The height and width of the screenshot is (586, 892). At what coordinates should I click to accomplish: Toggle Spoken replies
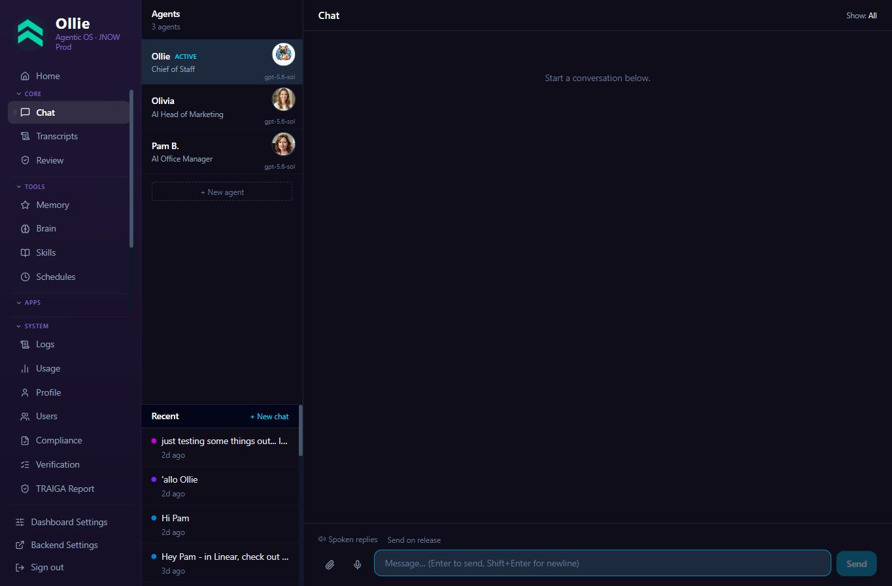tap(348, 540)
